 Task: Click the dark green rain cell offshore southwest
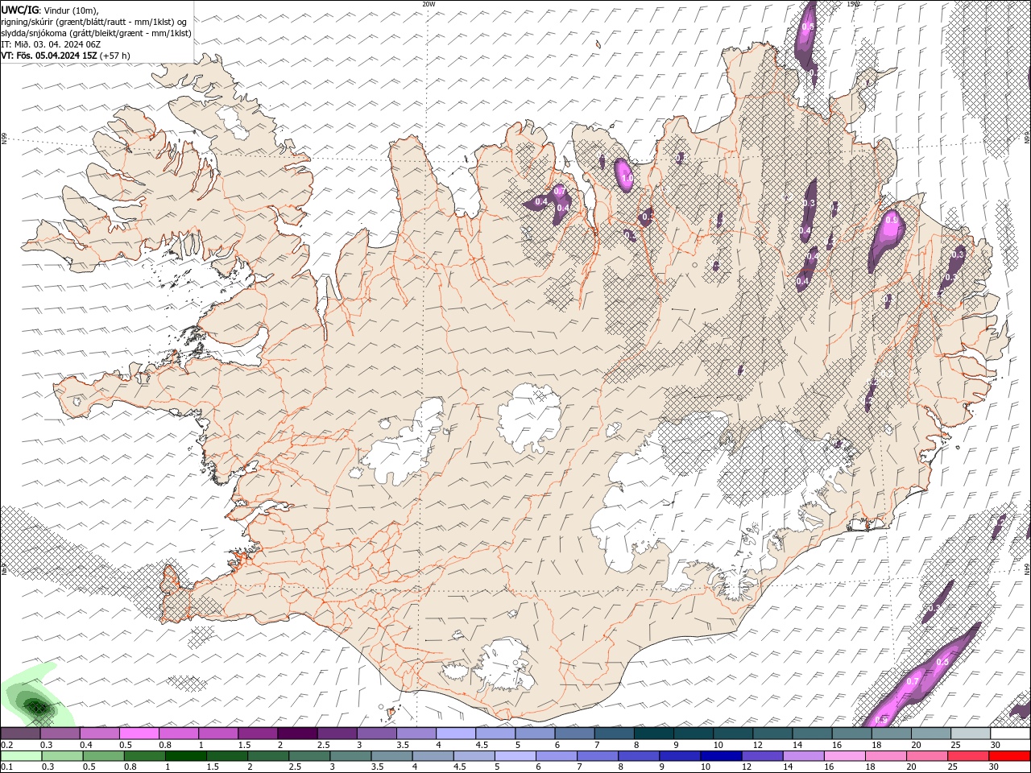click(x=36, y=706)
